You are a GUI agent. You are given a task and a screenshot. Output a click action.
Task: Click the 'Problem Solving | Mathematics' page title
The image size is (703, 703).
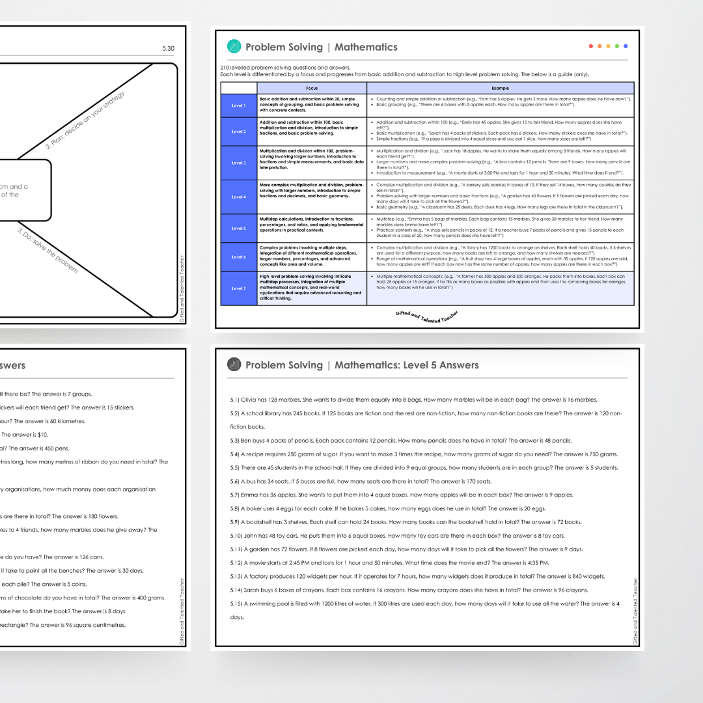coord(321,47)
